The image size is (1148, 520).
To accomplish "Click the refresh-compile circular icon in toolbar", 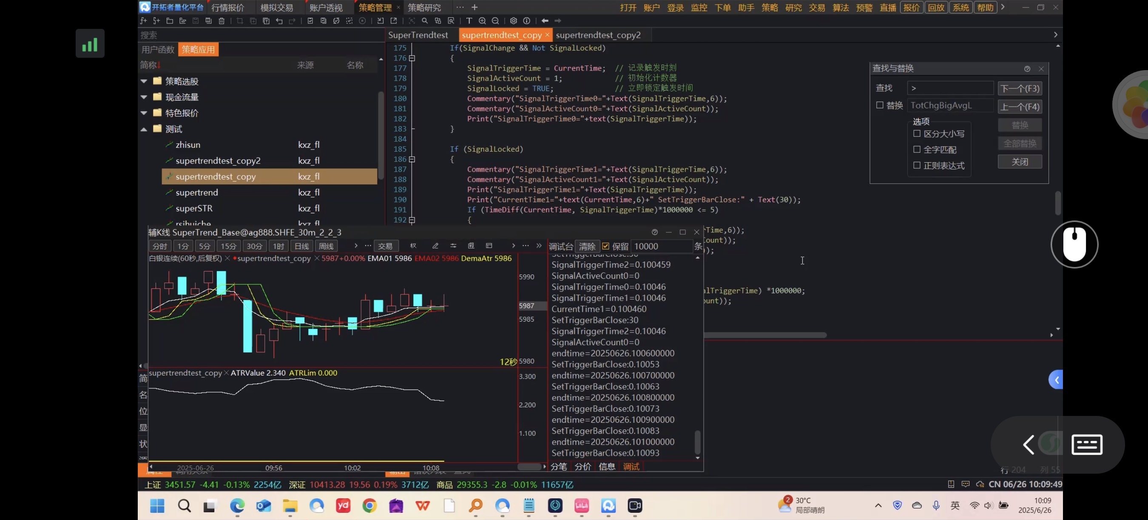I will [x=336, y=21].
